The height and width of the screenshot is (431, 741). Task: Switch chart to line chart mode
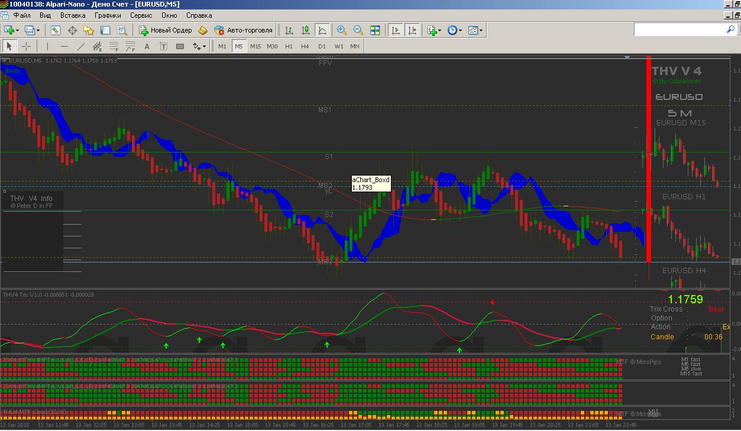pyautogui.click(x=322, y=30)
